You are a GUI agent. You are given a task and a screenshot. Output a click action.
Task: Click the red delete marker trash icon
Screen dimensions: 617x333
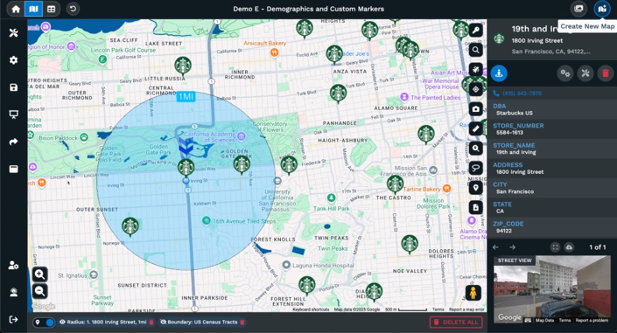click(x=605, y=74)
